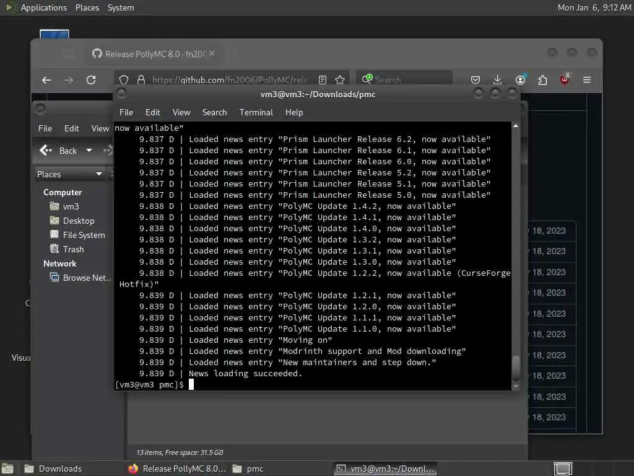Viewport: 634px width, 476px height.
Task: Toggle reader view icon in address bar
Action: pos(322,80)
